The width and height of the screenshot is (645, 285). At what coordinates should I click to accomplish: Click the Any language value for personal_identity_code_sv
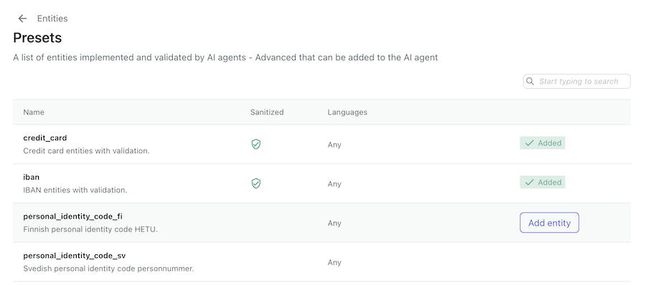coord(334,262)
